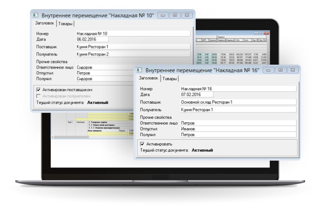Click status text Активный in window № 16
Image resolution: width=321 pixels, height=208 pixels.
point(202,150)
